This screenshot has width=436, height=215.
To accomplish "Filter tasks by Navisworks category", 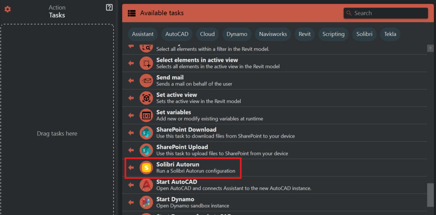I will coord(273,34).
